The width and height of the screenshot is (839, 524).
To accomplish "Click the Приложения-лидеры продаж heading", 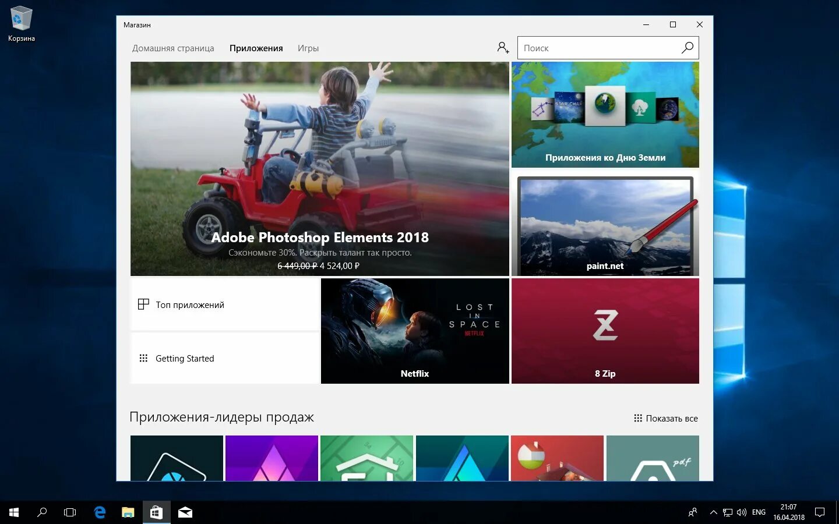I will click(221, 417).
